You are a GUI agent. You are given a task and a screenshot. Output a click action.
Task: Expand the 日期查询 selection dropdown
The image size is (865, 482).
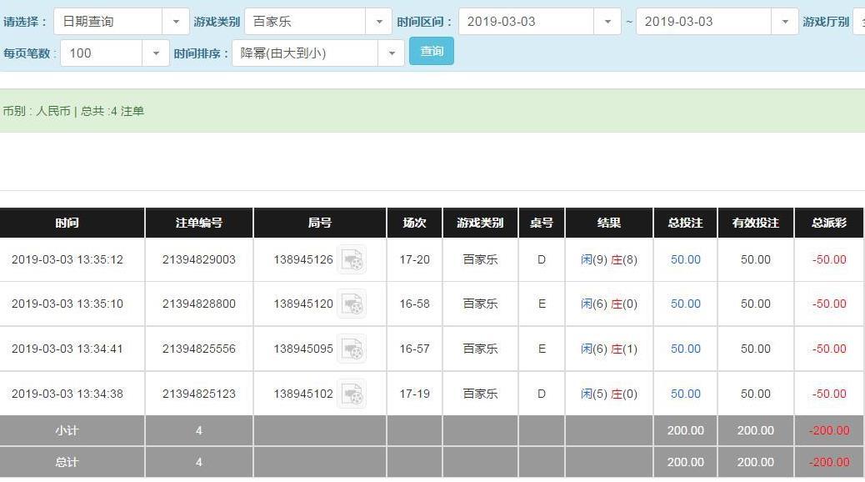[x=175, y=22]
